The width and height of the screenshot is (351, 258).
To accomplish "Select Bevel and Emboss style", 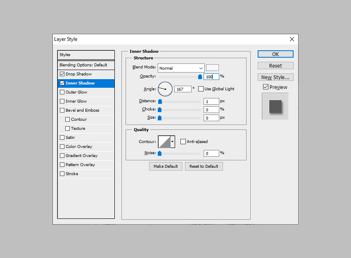I will 82,110.
